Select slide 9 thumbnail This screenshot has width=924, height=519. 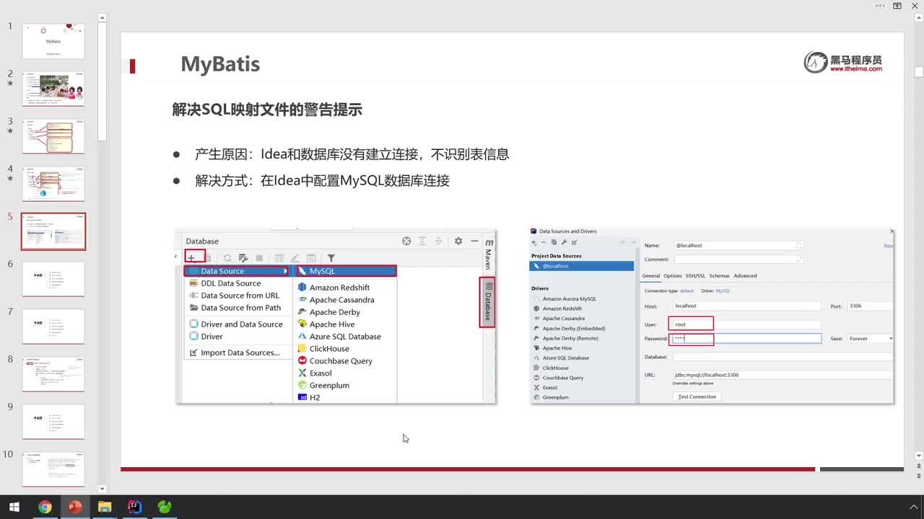(53, 422)
